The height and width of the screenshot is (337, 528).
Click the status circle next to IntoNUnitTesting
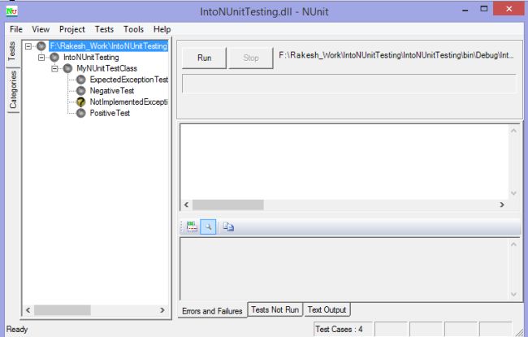pyautogui.click(x=54, y=57)
